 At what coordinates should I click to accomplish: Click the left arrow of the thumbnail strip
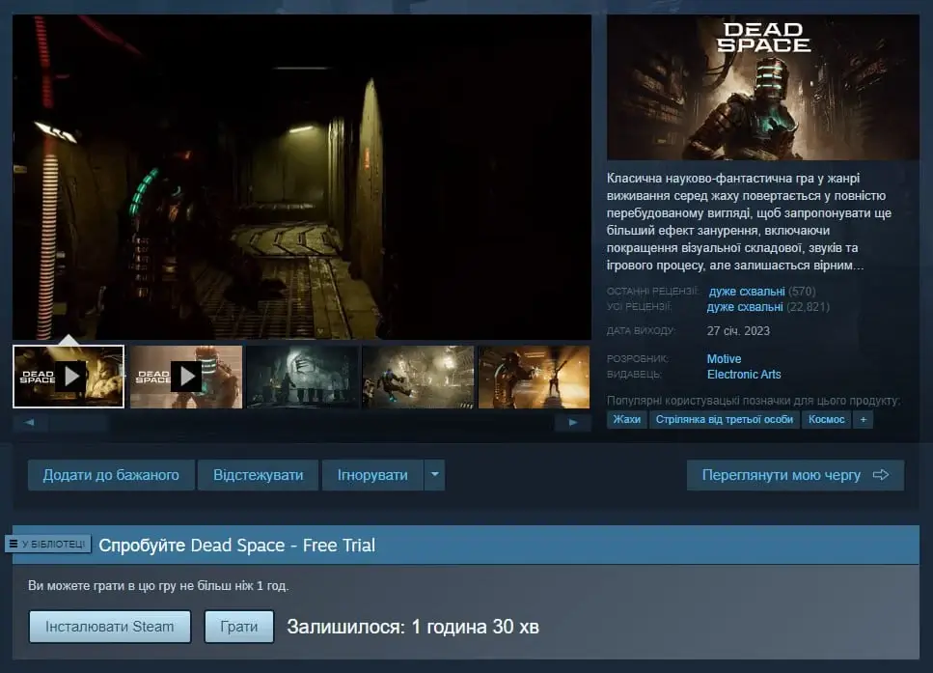(30, 422)
